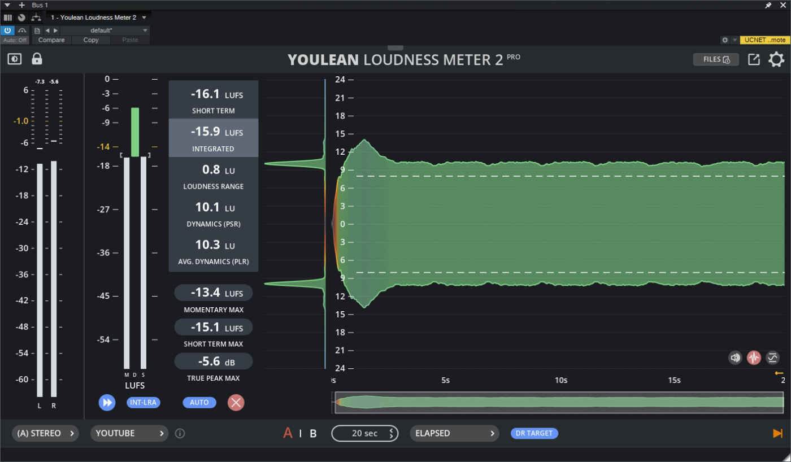
Task: Select state A
Action: point(288,433)
